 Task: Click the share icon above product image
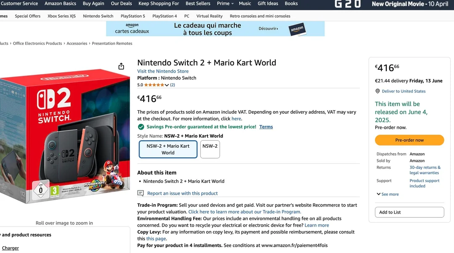121,66
